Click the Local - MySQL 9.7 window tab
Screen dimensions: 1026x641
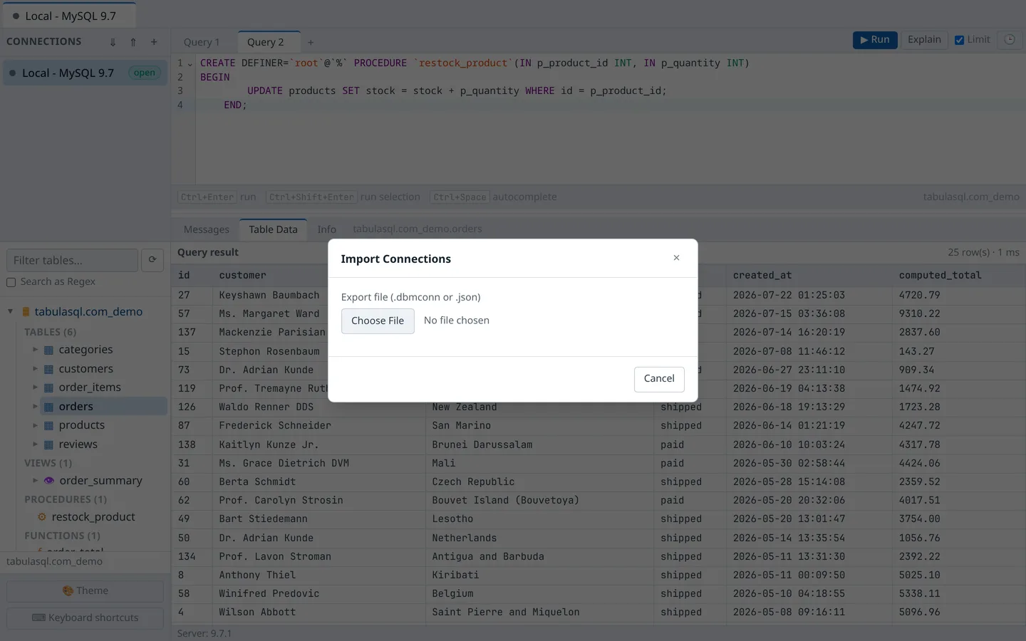click(x=68, y=16)
